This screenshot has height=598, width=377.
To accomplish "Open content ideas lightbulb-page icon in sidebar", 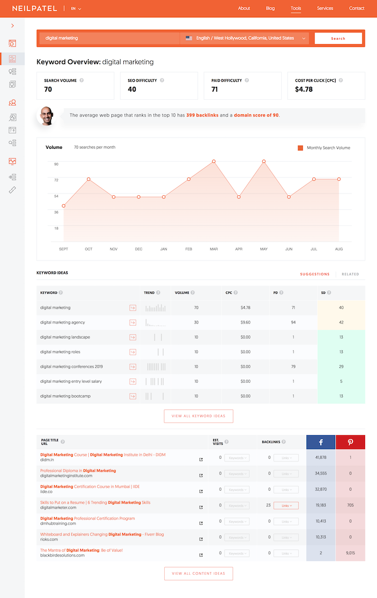I will pos(12,84).
